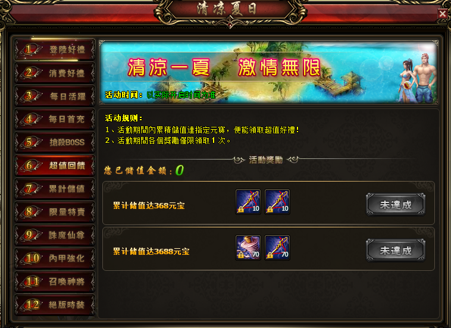Open the 召喚神將 tab

(55, 282)
